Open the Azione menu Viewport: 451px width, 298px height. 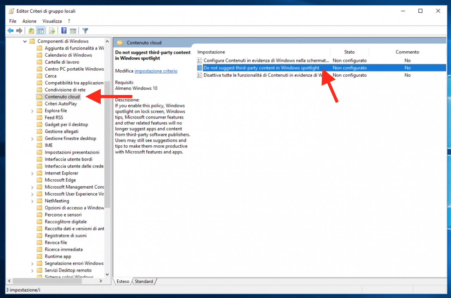tap(29, 21)
